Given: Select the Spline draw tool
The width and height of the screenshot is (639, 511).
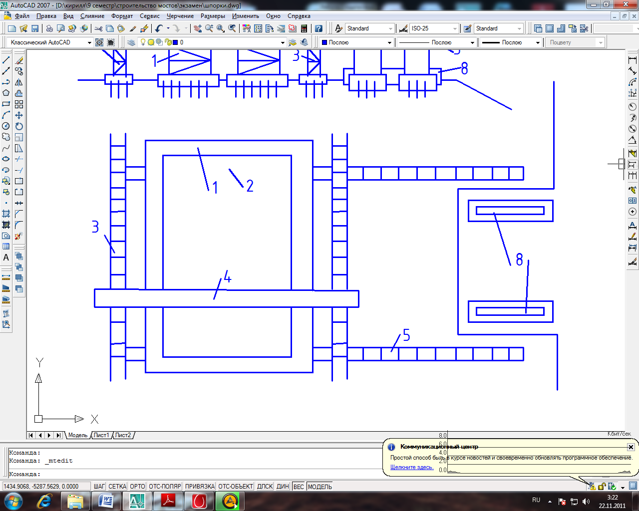Looking at the screenshot, I should [x=6, y=148].
